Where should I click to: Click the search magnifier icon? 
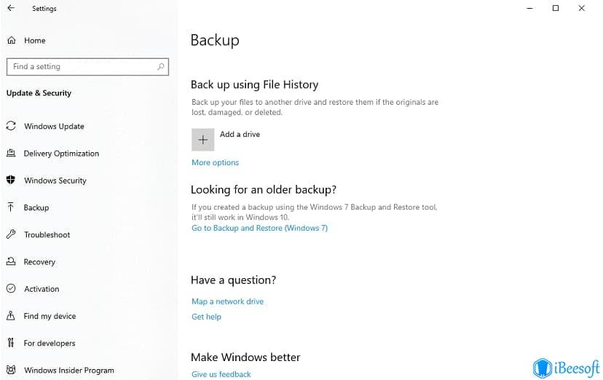[x=161, y=66]
